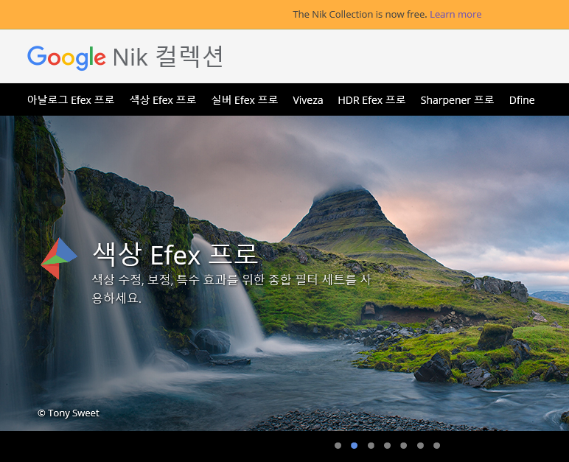Switch to the third carousel slide dot
The width and height of the screenshot is (569, 462).
pos(371,446)
